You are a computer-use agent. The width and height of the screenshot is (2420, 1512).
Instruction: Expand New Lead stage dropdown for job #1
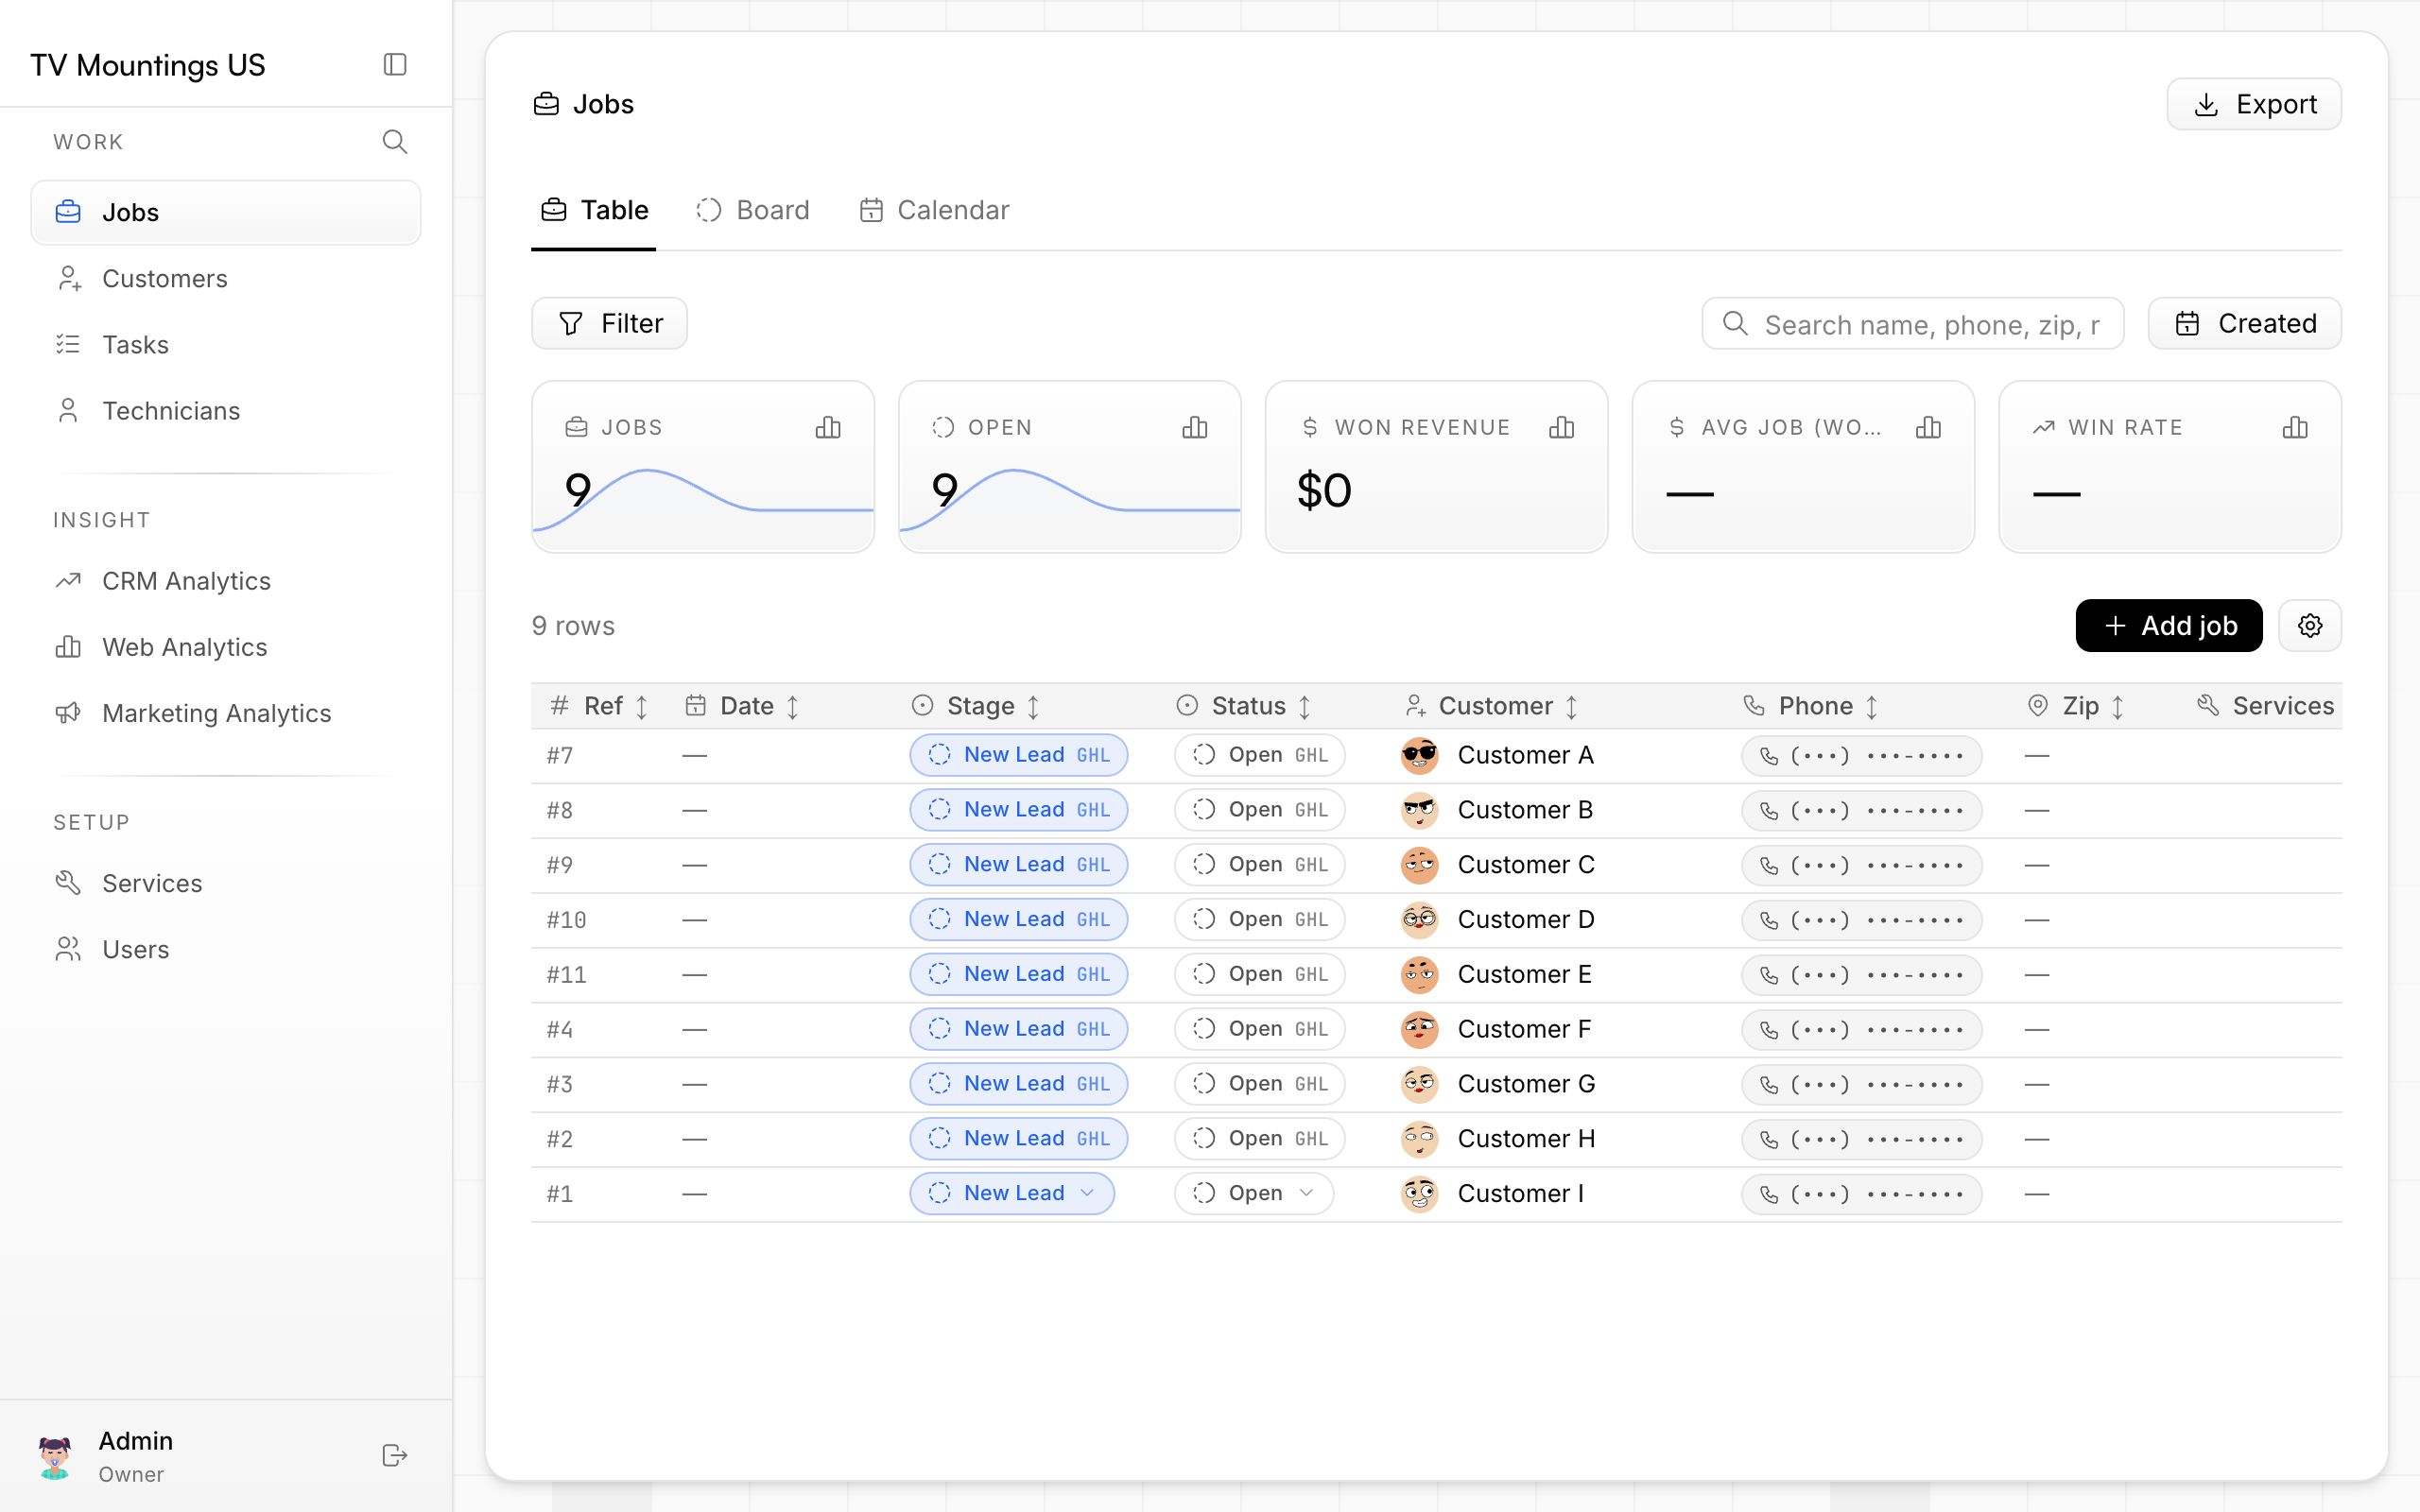tap(1012, 1194)
